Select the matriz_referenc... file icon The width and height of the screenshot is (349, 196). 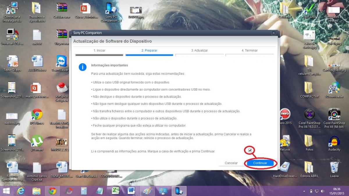37,90
